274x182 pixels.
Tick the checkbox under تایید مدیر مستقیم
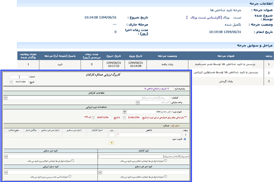point(73,161)
